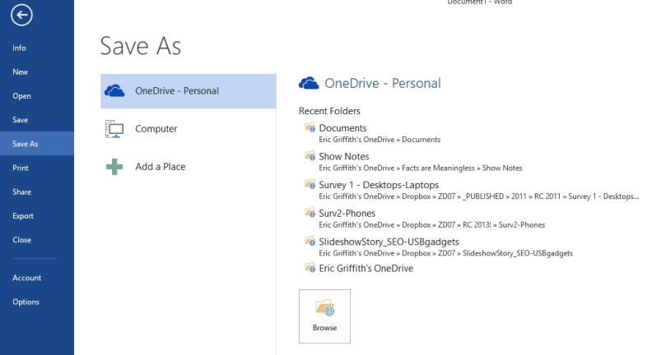Click Save in the left sidebar
The height and width of the screenshot is (355, 647).
click(21, 120)
